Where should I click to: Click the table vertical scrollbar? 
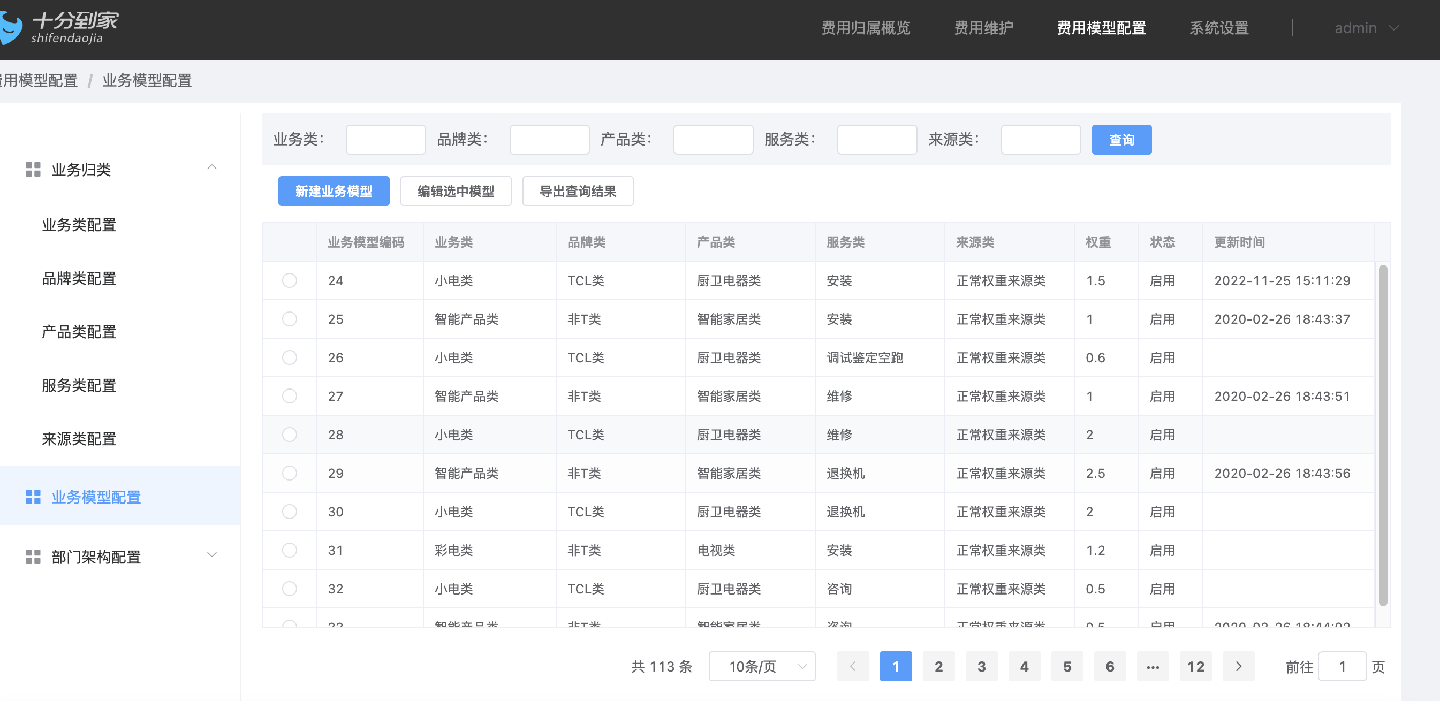coord(1383,436)
